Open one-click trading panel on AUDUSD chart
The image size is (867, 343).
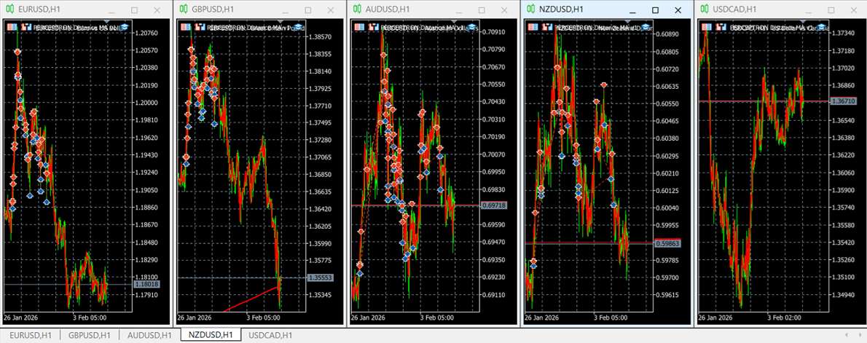tap(359, 26)
